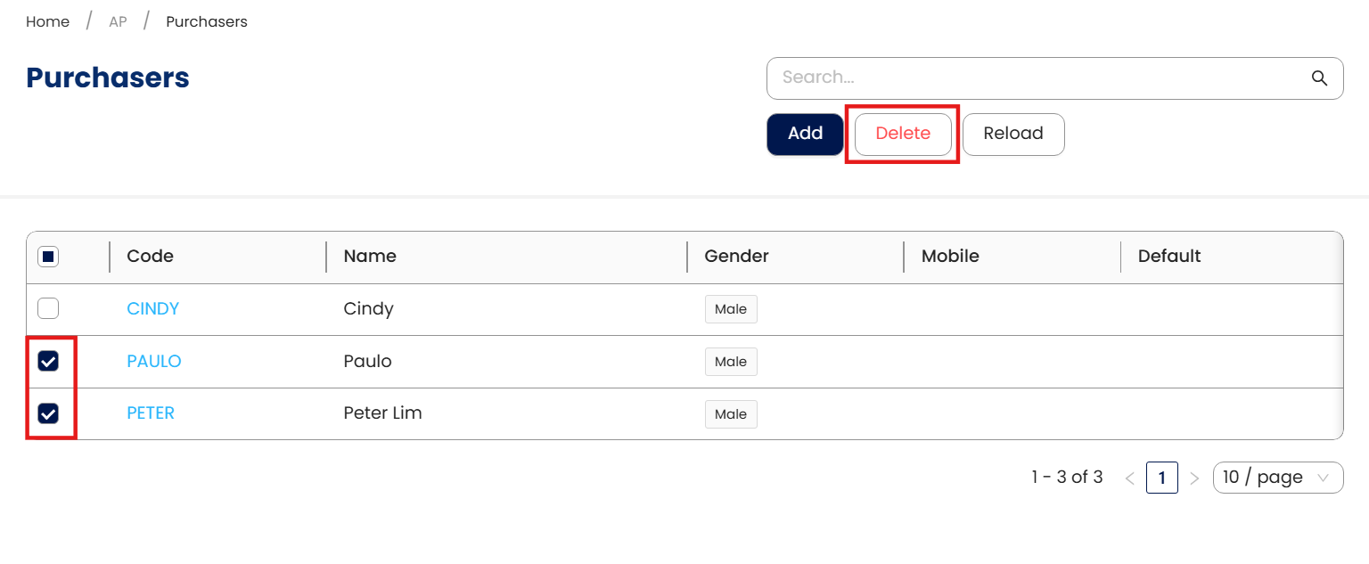Click the Code column header

pos(151,257)
